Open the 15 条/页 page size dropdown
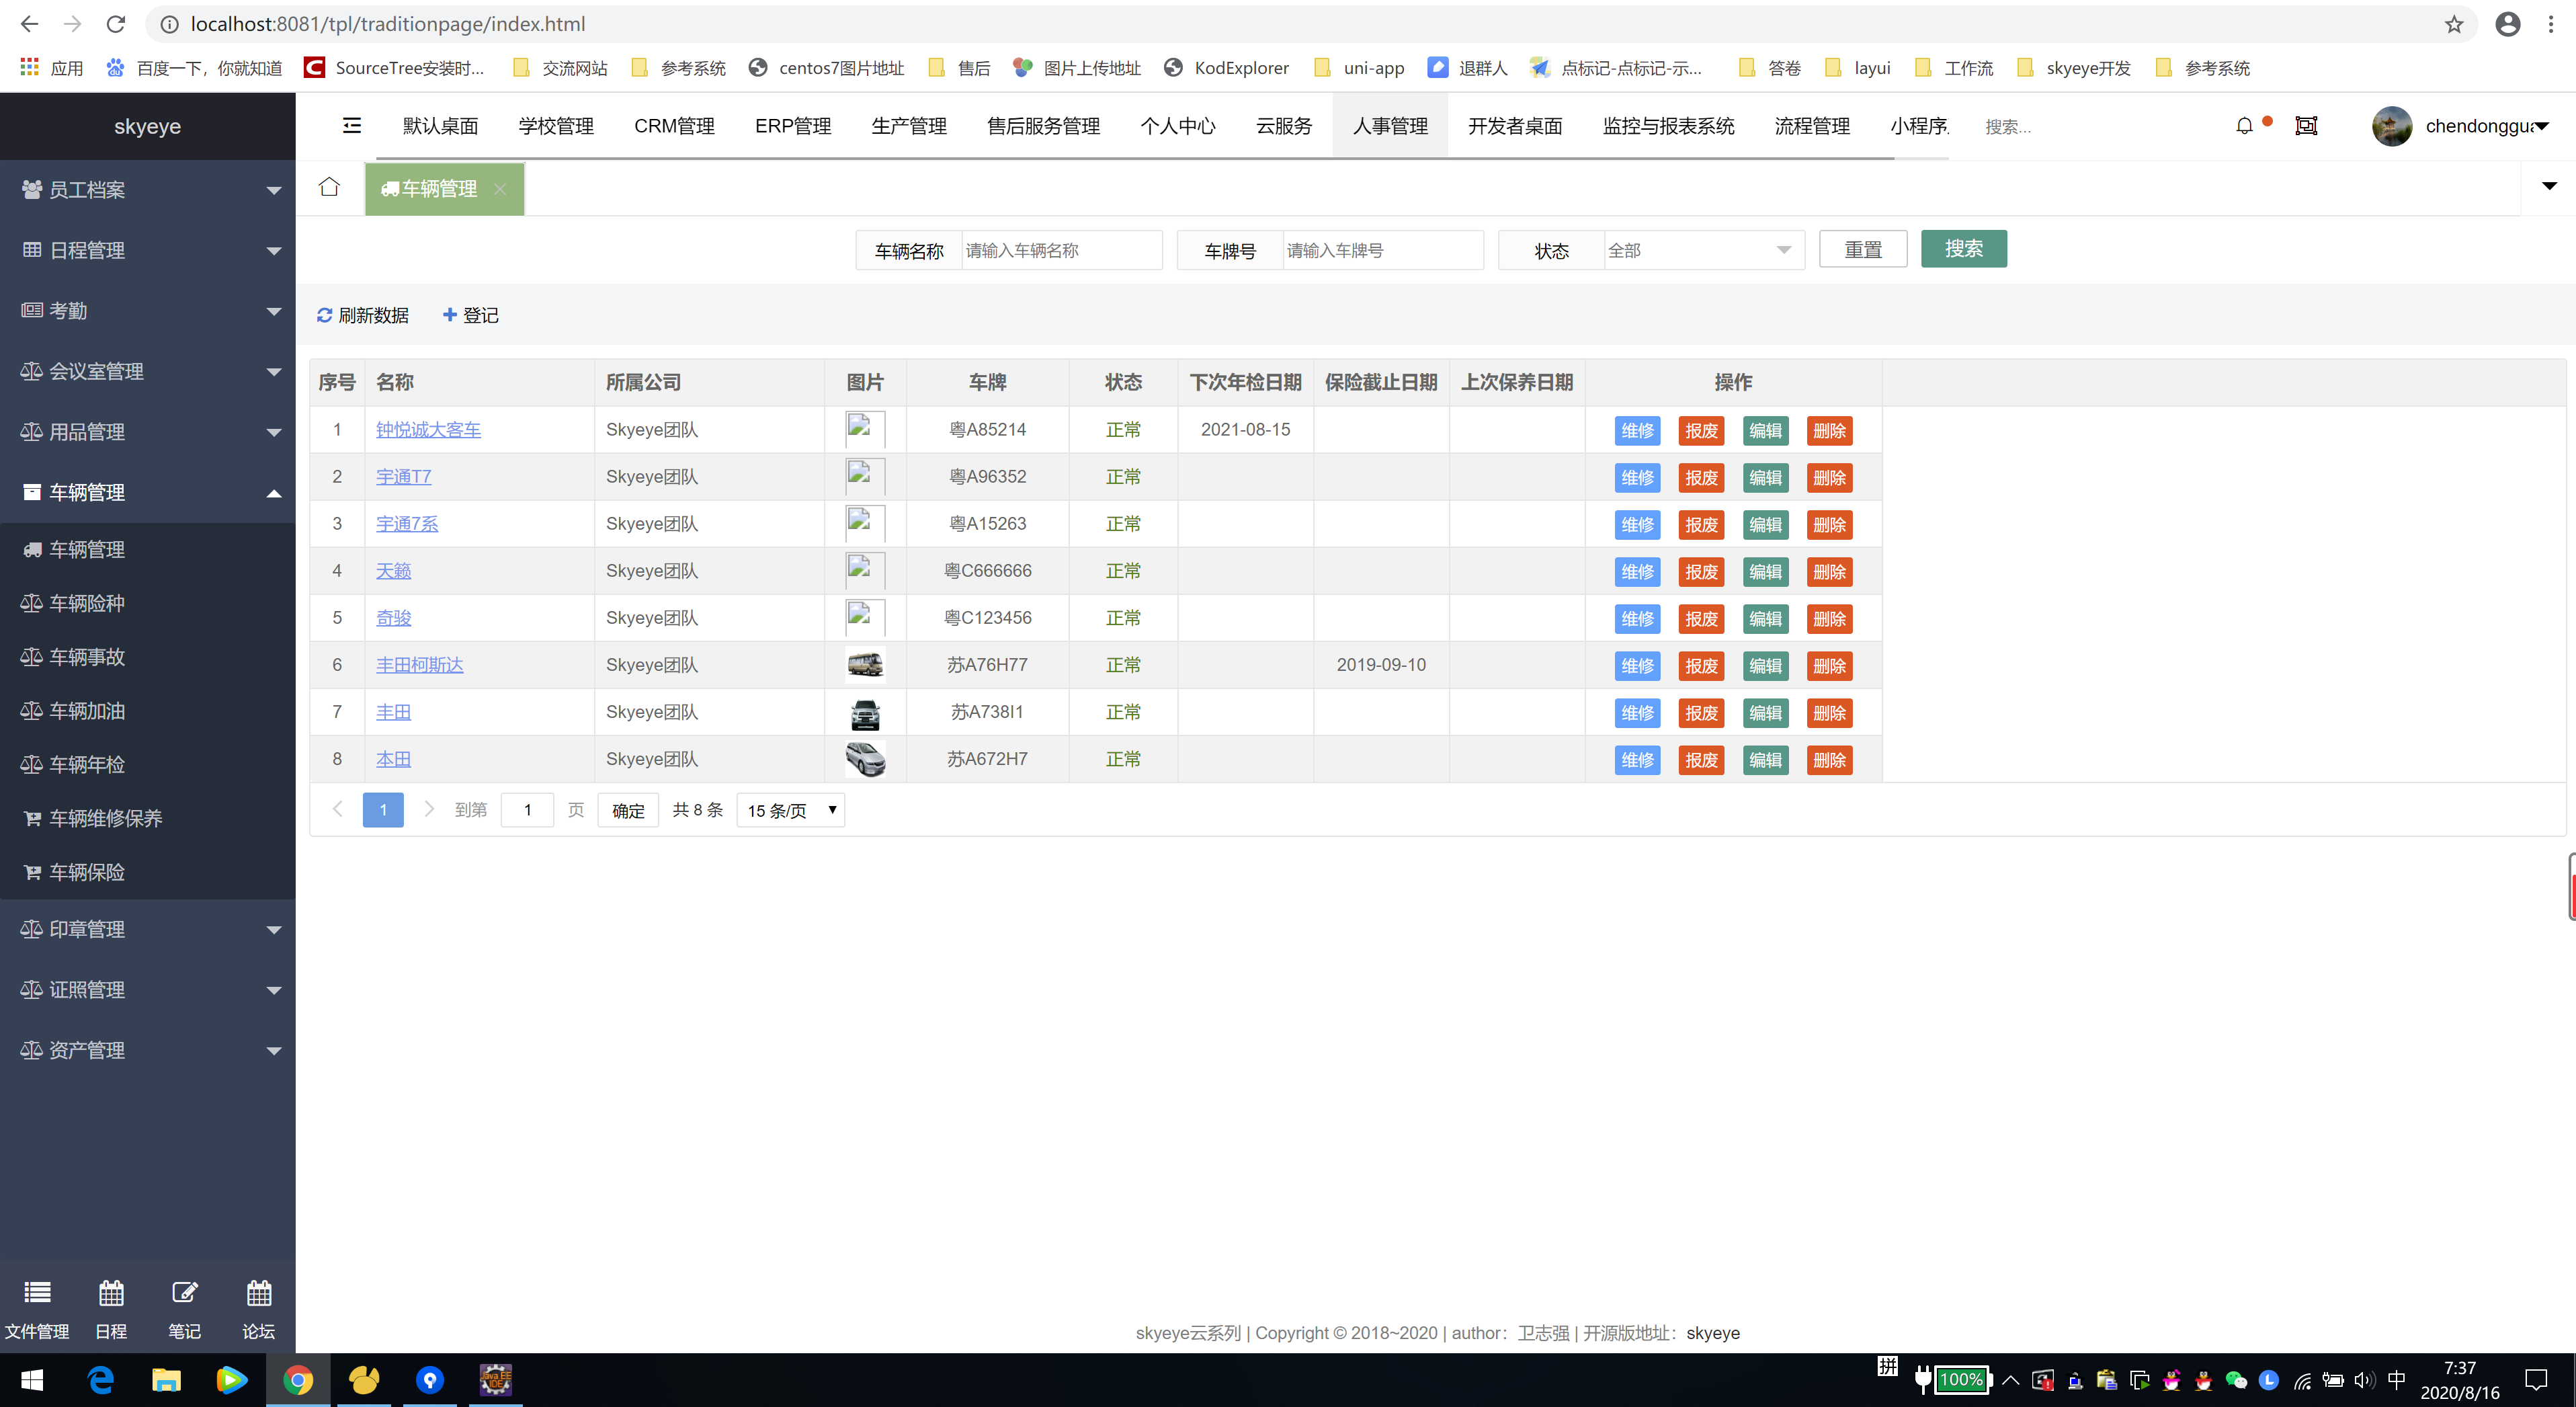The height and width of the screenshot is (1407, 2576). point(790,810)
